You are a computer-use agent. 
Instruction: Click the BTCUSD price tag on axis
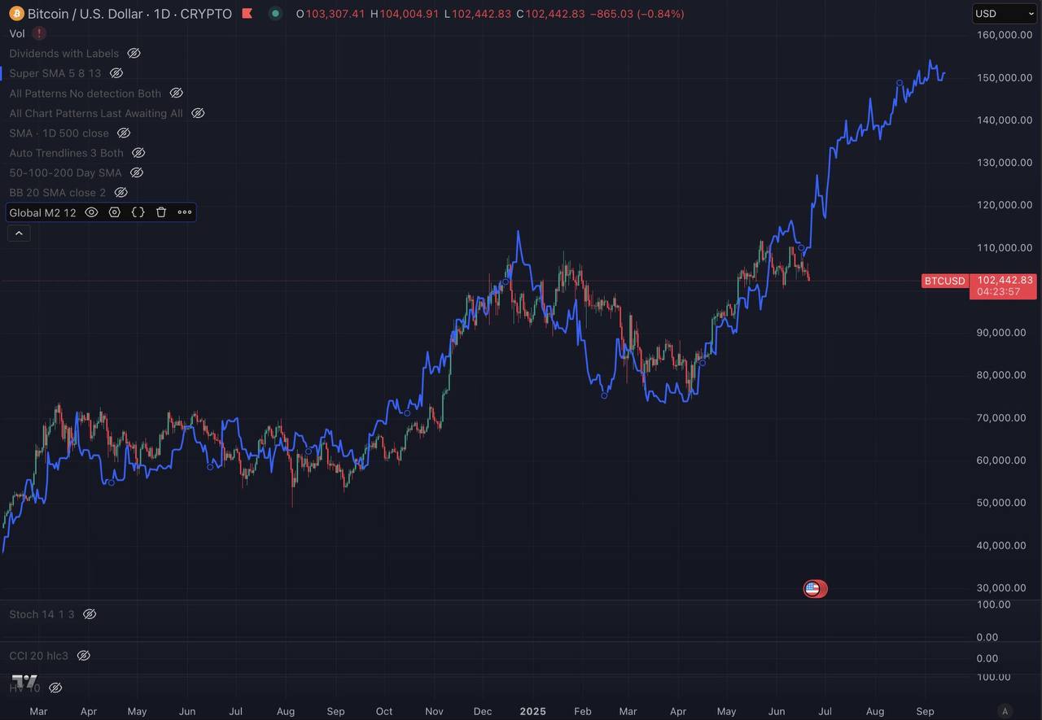(944, 281)
